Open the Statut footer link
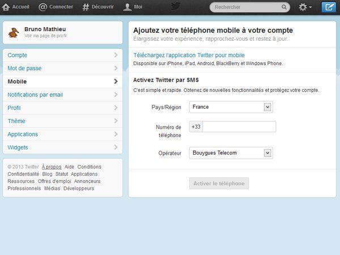Image resolution: width=340 pixels, height=255 pixels. click(62, 174)
